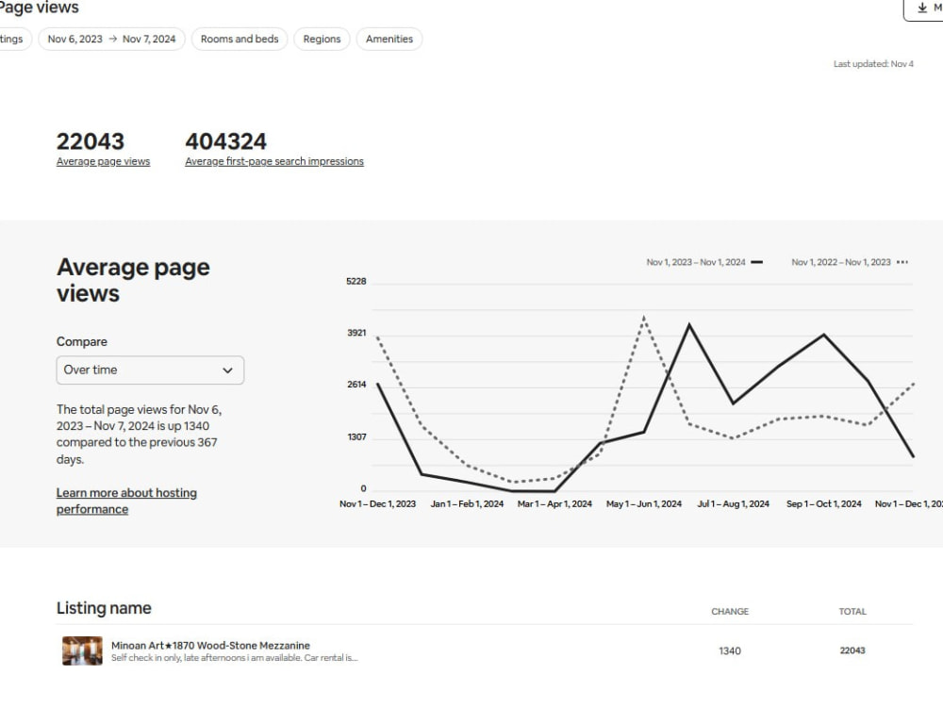
Task: Click Average first-page search impressions link
Action: (x=274, y=161)
